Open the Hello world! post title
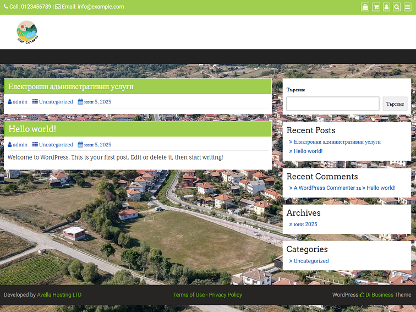Screen dimensions: 416x312 (x=32, y=129)
